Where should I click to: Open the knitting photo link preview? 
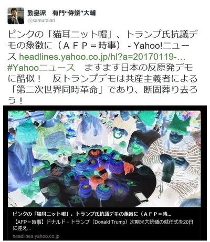(104, 159)
